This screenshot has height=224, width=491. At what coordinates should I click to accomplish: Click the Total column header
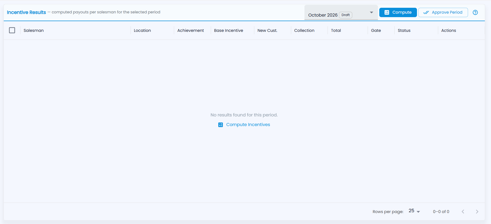[336, 31]
